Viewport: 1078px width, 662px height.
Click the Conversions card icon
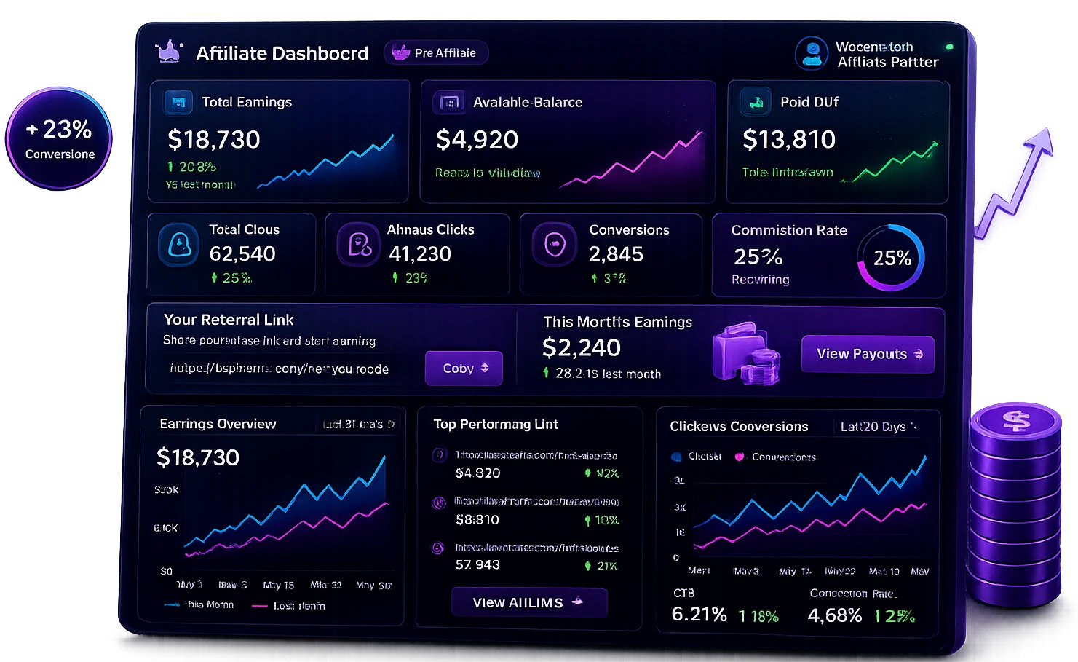coord(555,244)
